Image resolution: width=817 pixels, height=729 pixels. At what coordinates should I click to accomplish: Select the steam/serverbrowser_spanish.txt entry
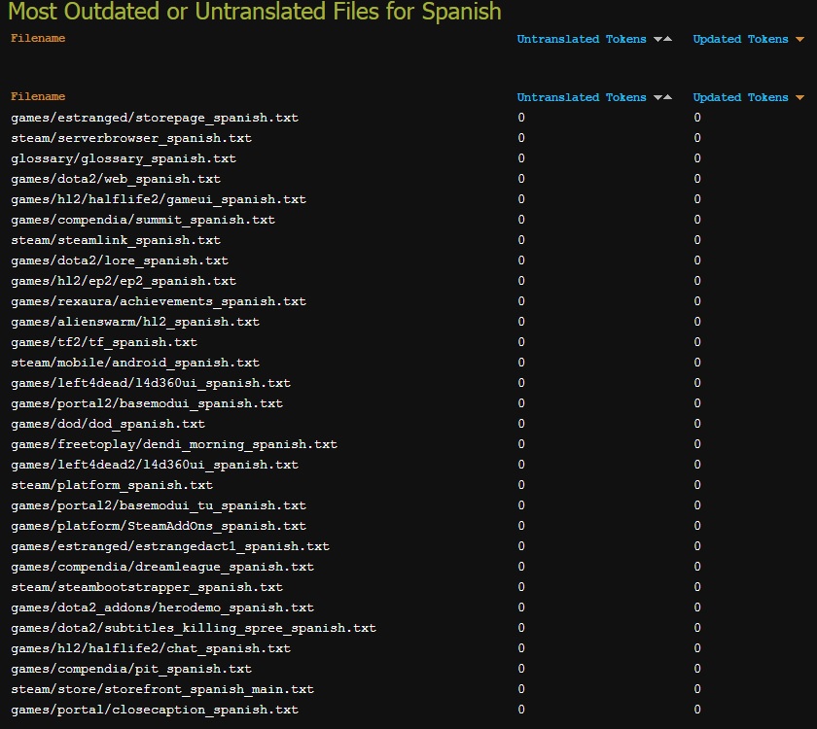[x=131, y=138]
